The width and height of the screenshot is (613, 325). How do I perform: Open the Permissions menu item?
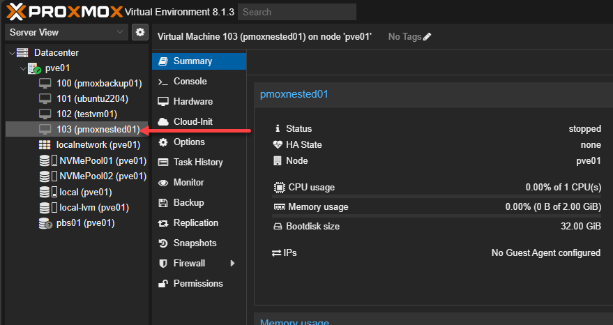coord(198,284)
